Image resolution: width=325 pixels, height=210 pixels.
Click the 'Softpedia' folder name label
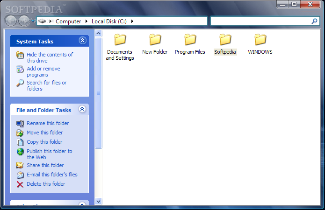225,52
